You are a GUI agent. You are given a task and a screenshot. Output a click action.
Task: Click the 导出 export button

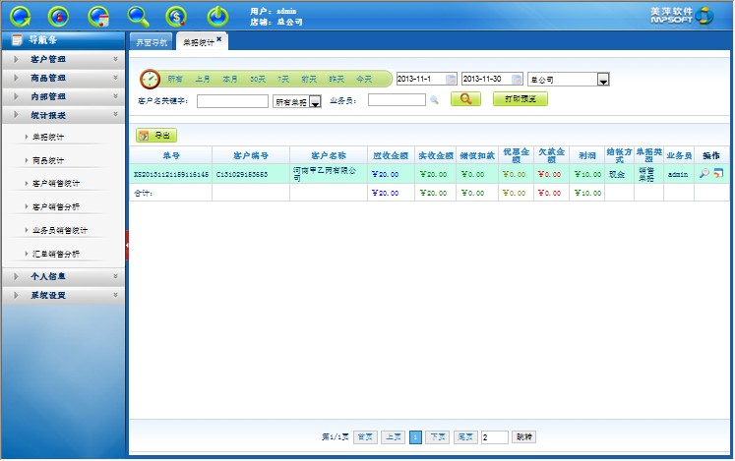coord(156,136)
